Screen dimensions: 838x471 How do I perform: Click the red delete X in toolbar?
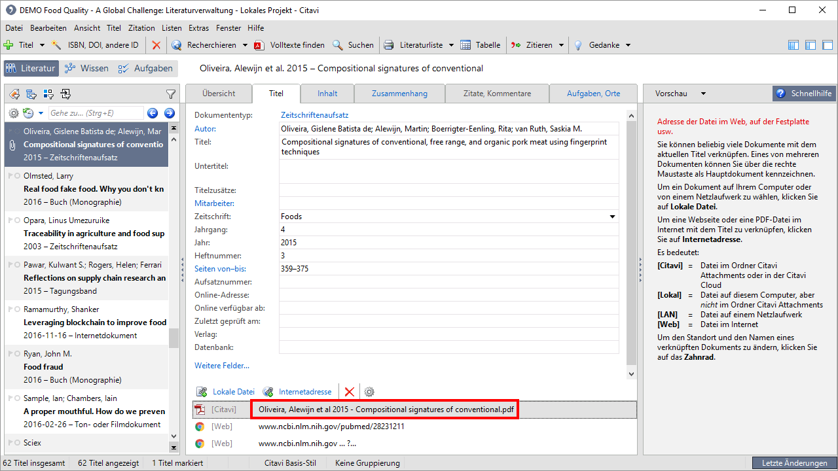point(156,45)
